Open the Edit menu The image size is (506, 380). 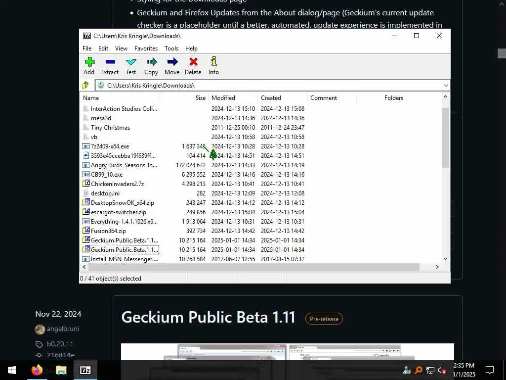(103, 48)
